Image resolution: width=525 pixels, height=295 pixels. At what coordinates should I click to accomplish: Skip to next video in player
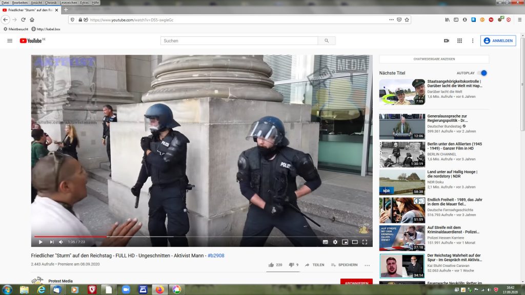(51, 242)
